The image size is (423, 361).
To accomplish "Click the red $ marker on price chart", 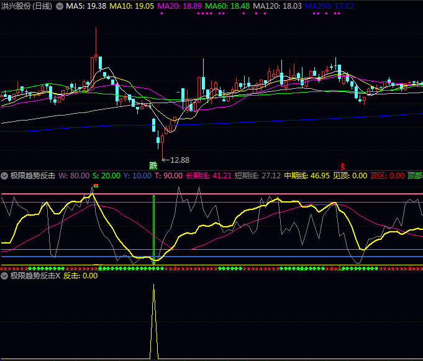I will point(342,165).
